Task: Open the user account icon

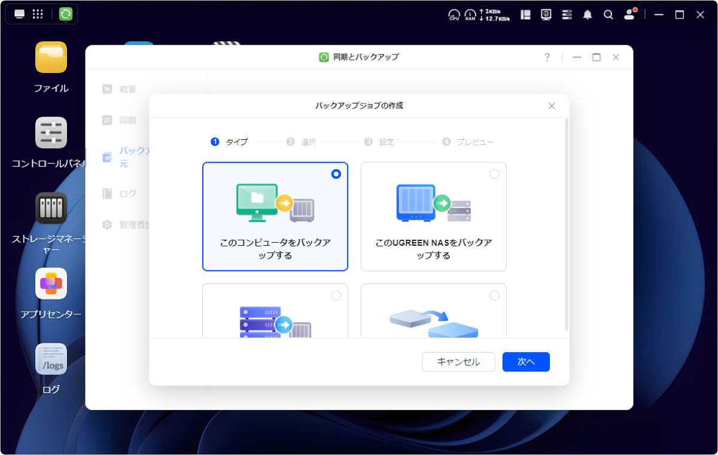Action: 629,14
